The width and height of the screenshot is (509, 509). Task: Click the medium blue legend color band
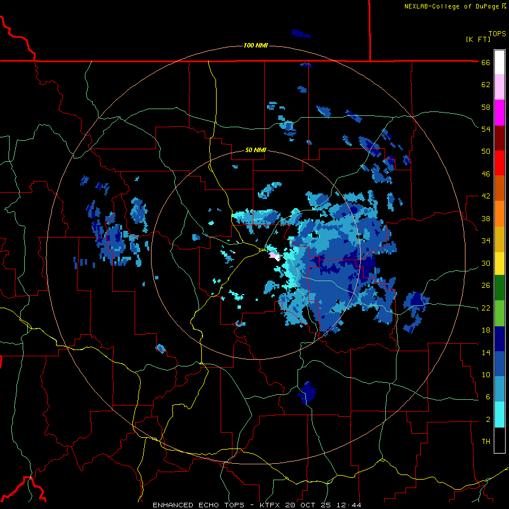pyautogui.click(x=499, y=364)
